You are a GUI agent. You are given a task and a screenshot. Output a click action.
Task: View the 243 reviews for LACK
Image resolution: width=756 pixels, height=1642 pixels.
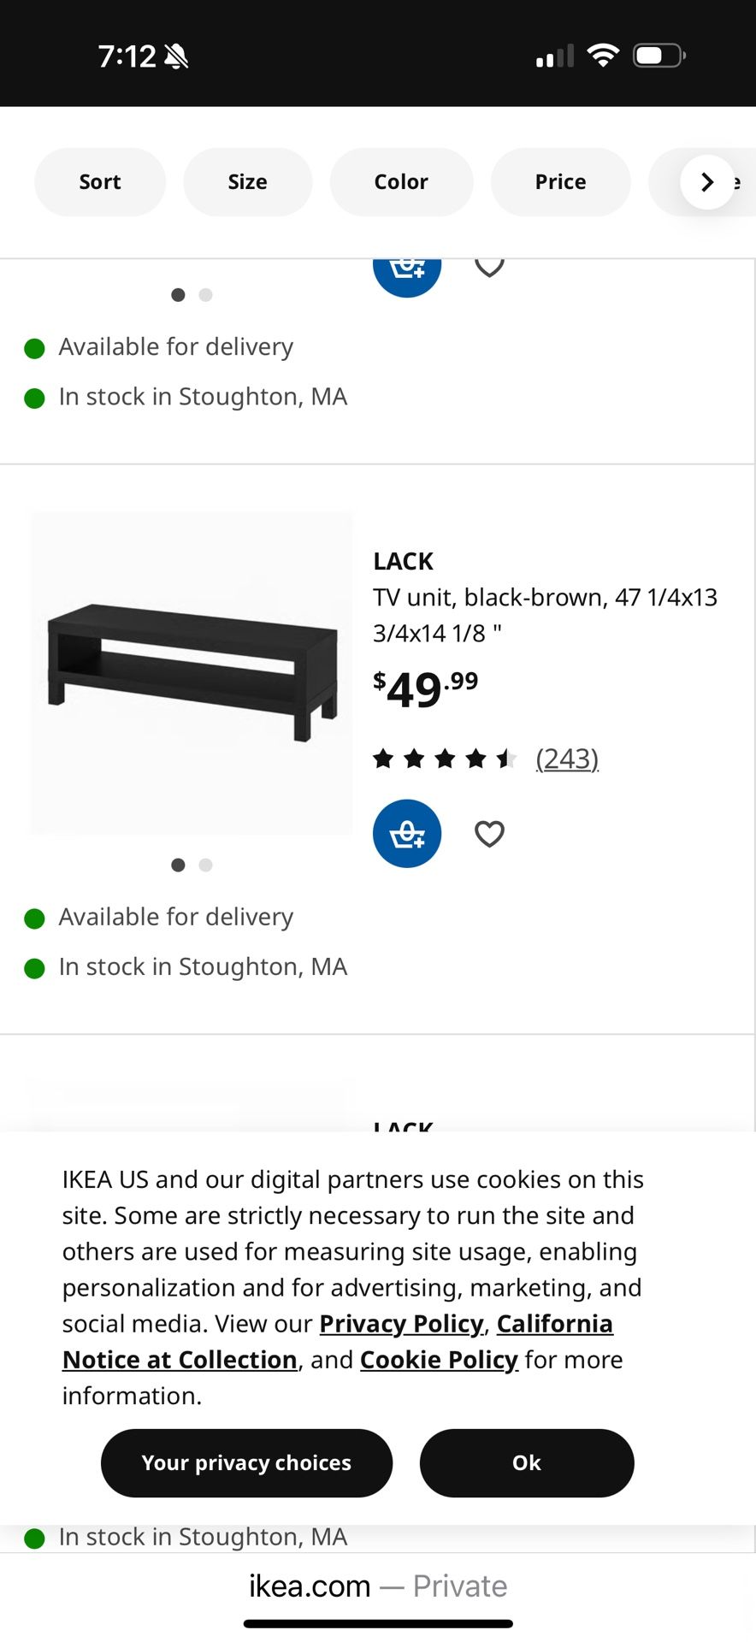click(567, 759)
